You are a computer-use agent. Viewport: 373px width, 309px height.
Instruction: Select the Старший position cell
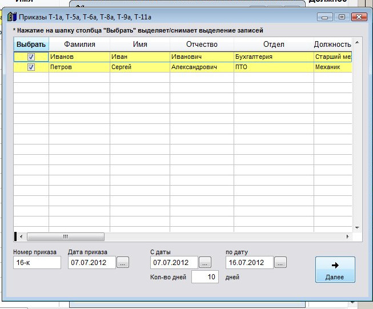coord(332,57)
